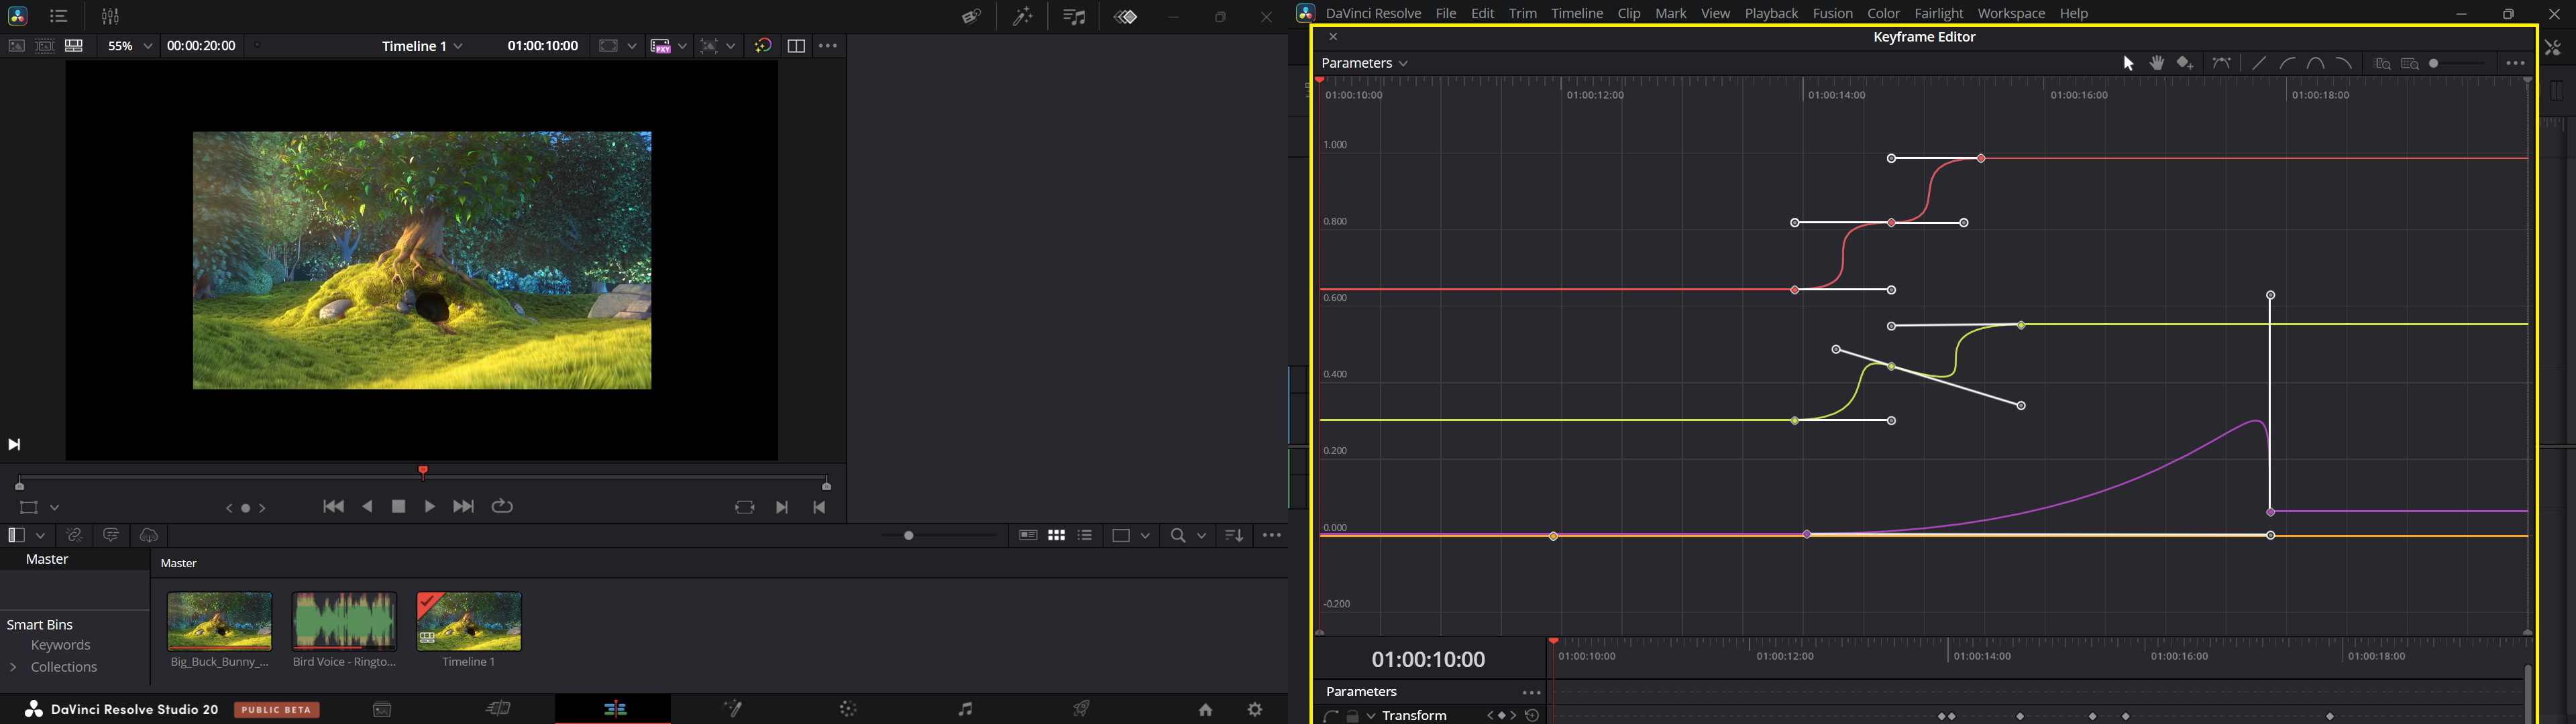Open the 55% viewer zoom dropdown
Screen dimensions: 2576x724
pos(131,46)
